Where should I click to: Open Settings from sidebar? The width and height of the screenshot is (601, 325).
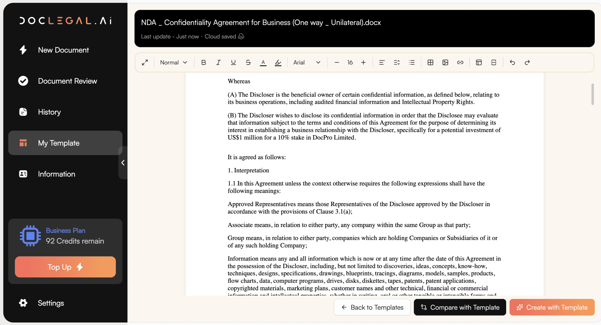tap(65, 303)
